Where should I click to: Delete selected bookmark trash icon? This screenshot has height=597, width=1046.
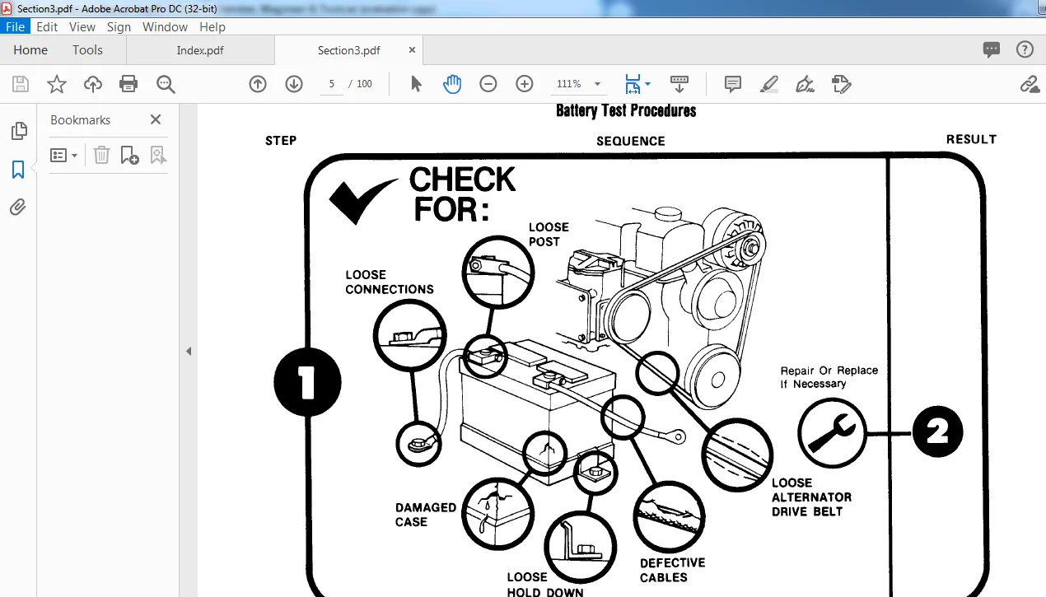[x=101, y=155]
